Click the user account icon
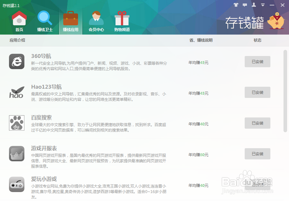Image resolution: width=289 pixels, height=201 pixels. [254, 5]
